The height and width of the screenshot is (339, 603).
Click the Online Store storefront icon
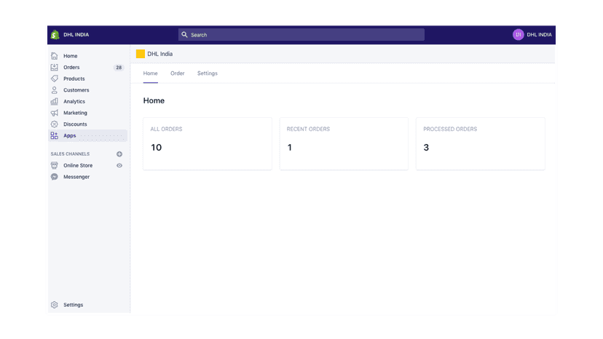[54, 165]
